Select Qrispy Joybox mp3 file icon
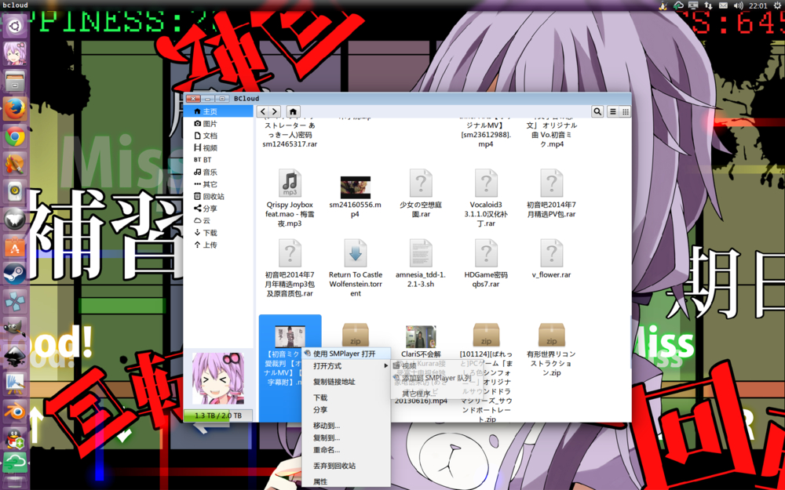This screenshot has height=490, width=785. (x=290, y=183)
